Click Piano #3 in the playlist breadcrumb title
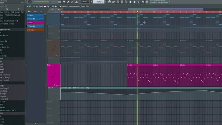Image resolution: width=222 pixels, height=125 pixels. pos(84,6)
